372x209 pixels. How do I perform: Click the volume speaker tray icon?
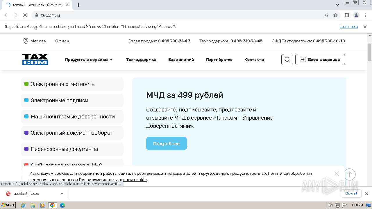[x=331, y=205]
